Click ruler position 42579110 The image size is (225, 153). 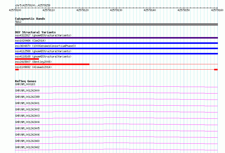coord(49,10)
